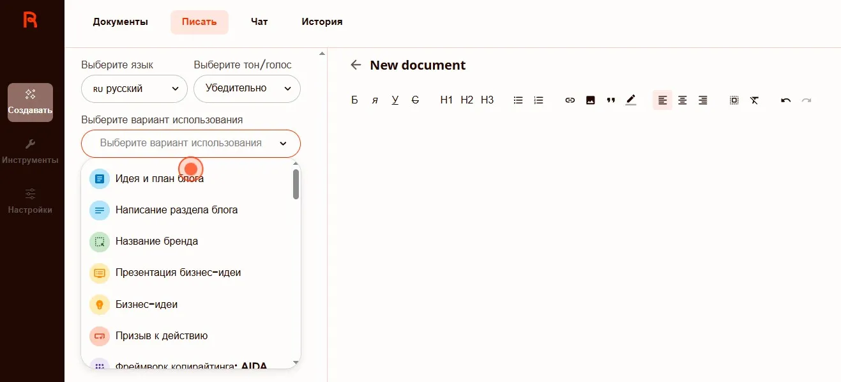Apply italic formatting with the я button
The image size is (841, 382).
tap(375, 100)
